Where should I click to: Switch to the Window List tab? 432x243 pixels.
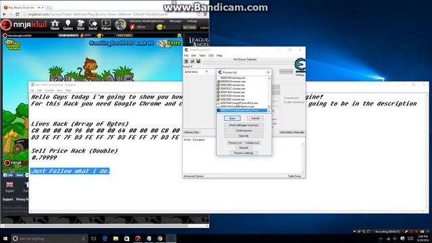[x=252, y=142]
